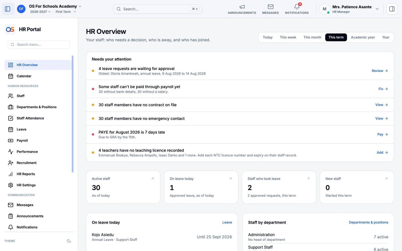This screenshot has width=402, height=251.
Task: Review the waiting leave requests
Action: [380, 71]
